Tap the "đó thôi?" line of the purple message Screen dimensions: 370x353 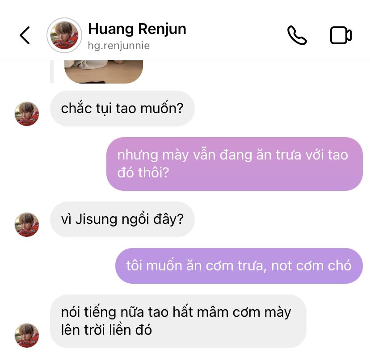pyautogui.click(x=143, y=173)
